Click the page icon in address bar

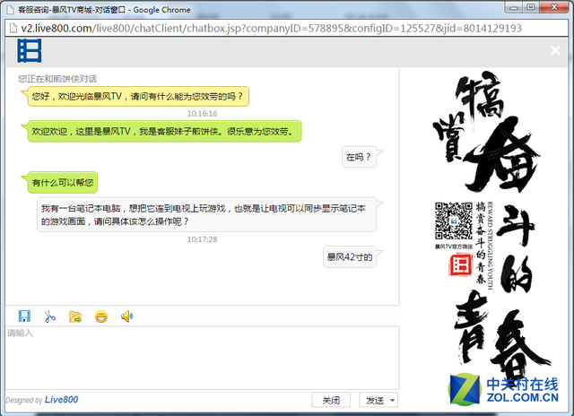13,28
